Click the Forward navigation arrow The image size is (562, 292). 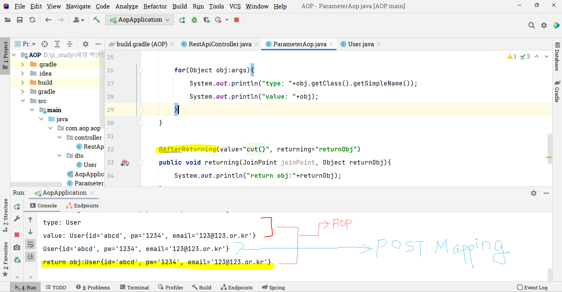point(61,20)
